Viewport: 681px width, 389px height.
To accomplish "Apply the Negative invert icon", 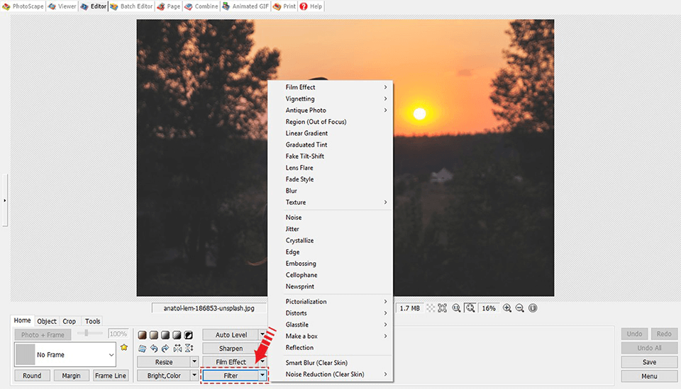I will (189, 335).
